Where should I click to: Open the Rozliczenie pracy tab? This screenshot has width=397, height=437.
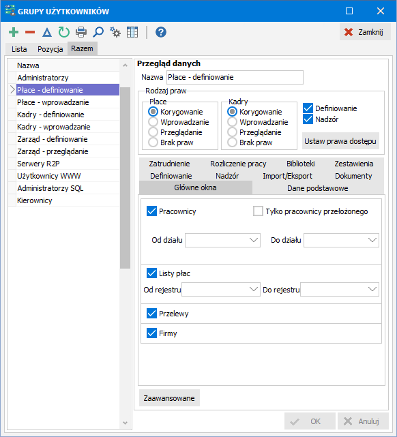point(238,164)
